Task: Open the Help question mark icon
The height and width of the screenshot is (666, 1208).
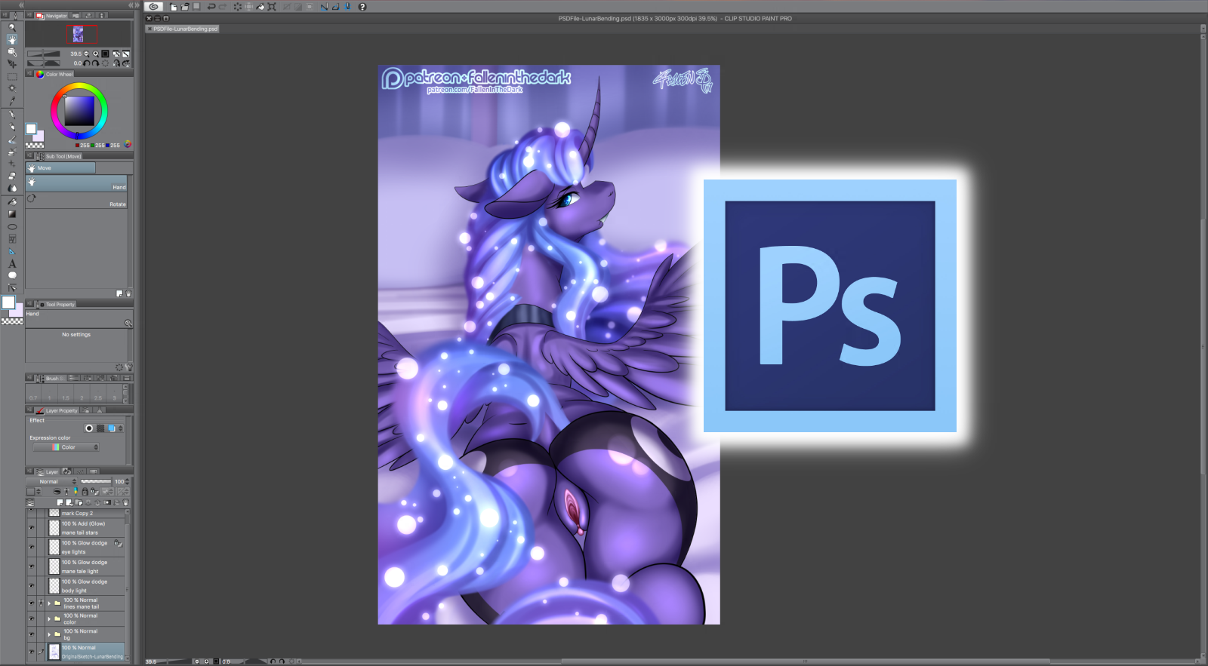Action: click(362, 7)
